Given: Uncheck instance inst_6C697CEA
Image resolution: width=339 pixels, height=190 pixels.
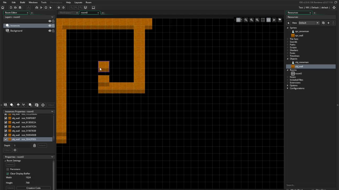Looking at the screenshot, I should coord(6,127).
